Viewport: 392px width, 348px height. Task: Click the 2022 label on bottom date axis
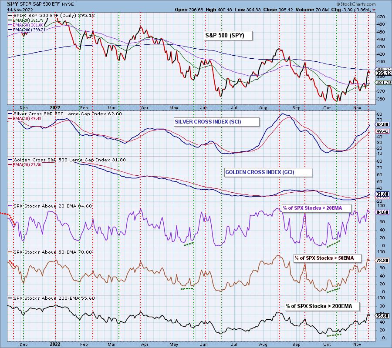pyautogui.click(x=55, y=344)
